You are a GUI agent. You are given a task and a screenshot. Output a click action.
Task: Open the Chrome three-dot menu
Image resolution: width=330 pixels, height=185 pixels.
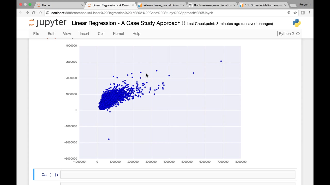(309, 13)
